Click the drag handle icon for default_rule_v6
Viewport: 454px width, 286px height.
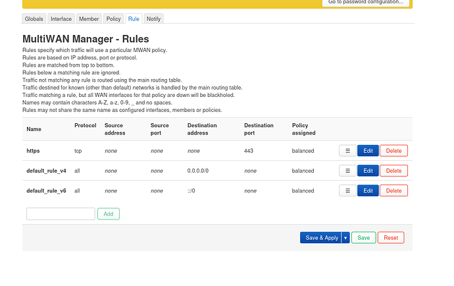tap(347, 191)
